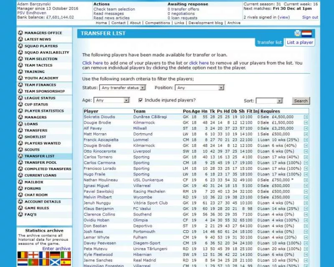
Task: Switch to the List a player tab
Action: 300,42
